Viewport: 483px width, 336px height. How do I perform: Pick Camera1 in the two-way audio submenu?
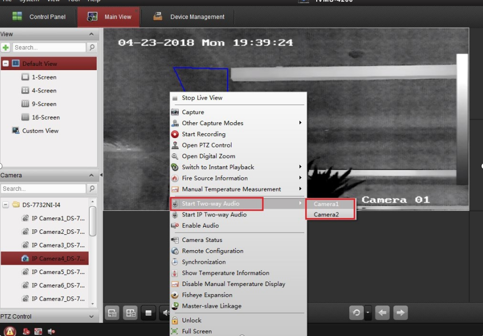tap(330, 204)
